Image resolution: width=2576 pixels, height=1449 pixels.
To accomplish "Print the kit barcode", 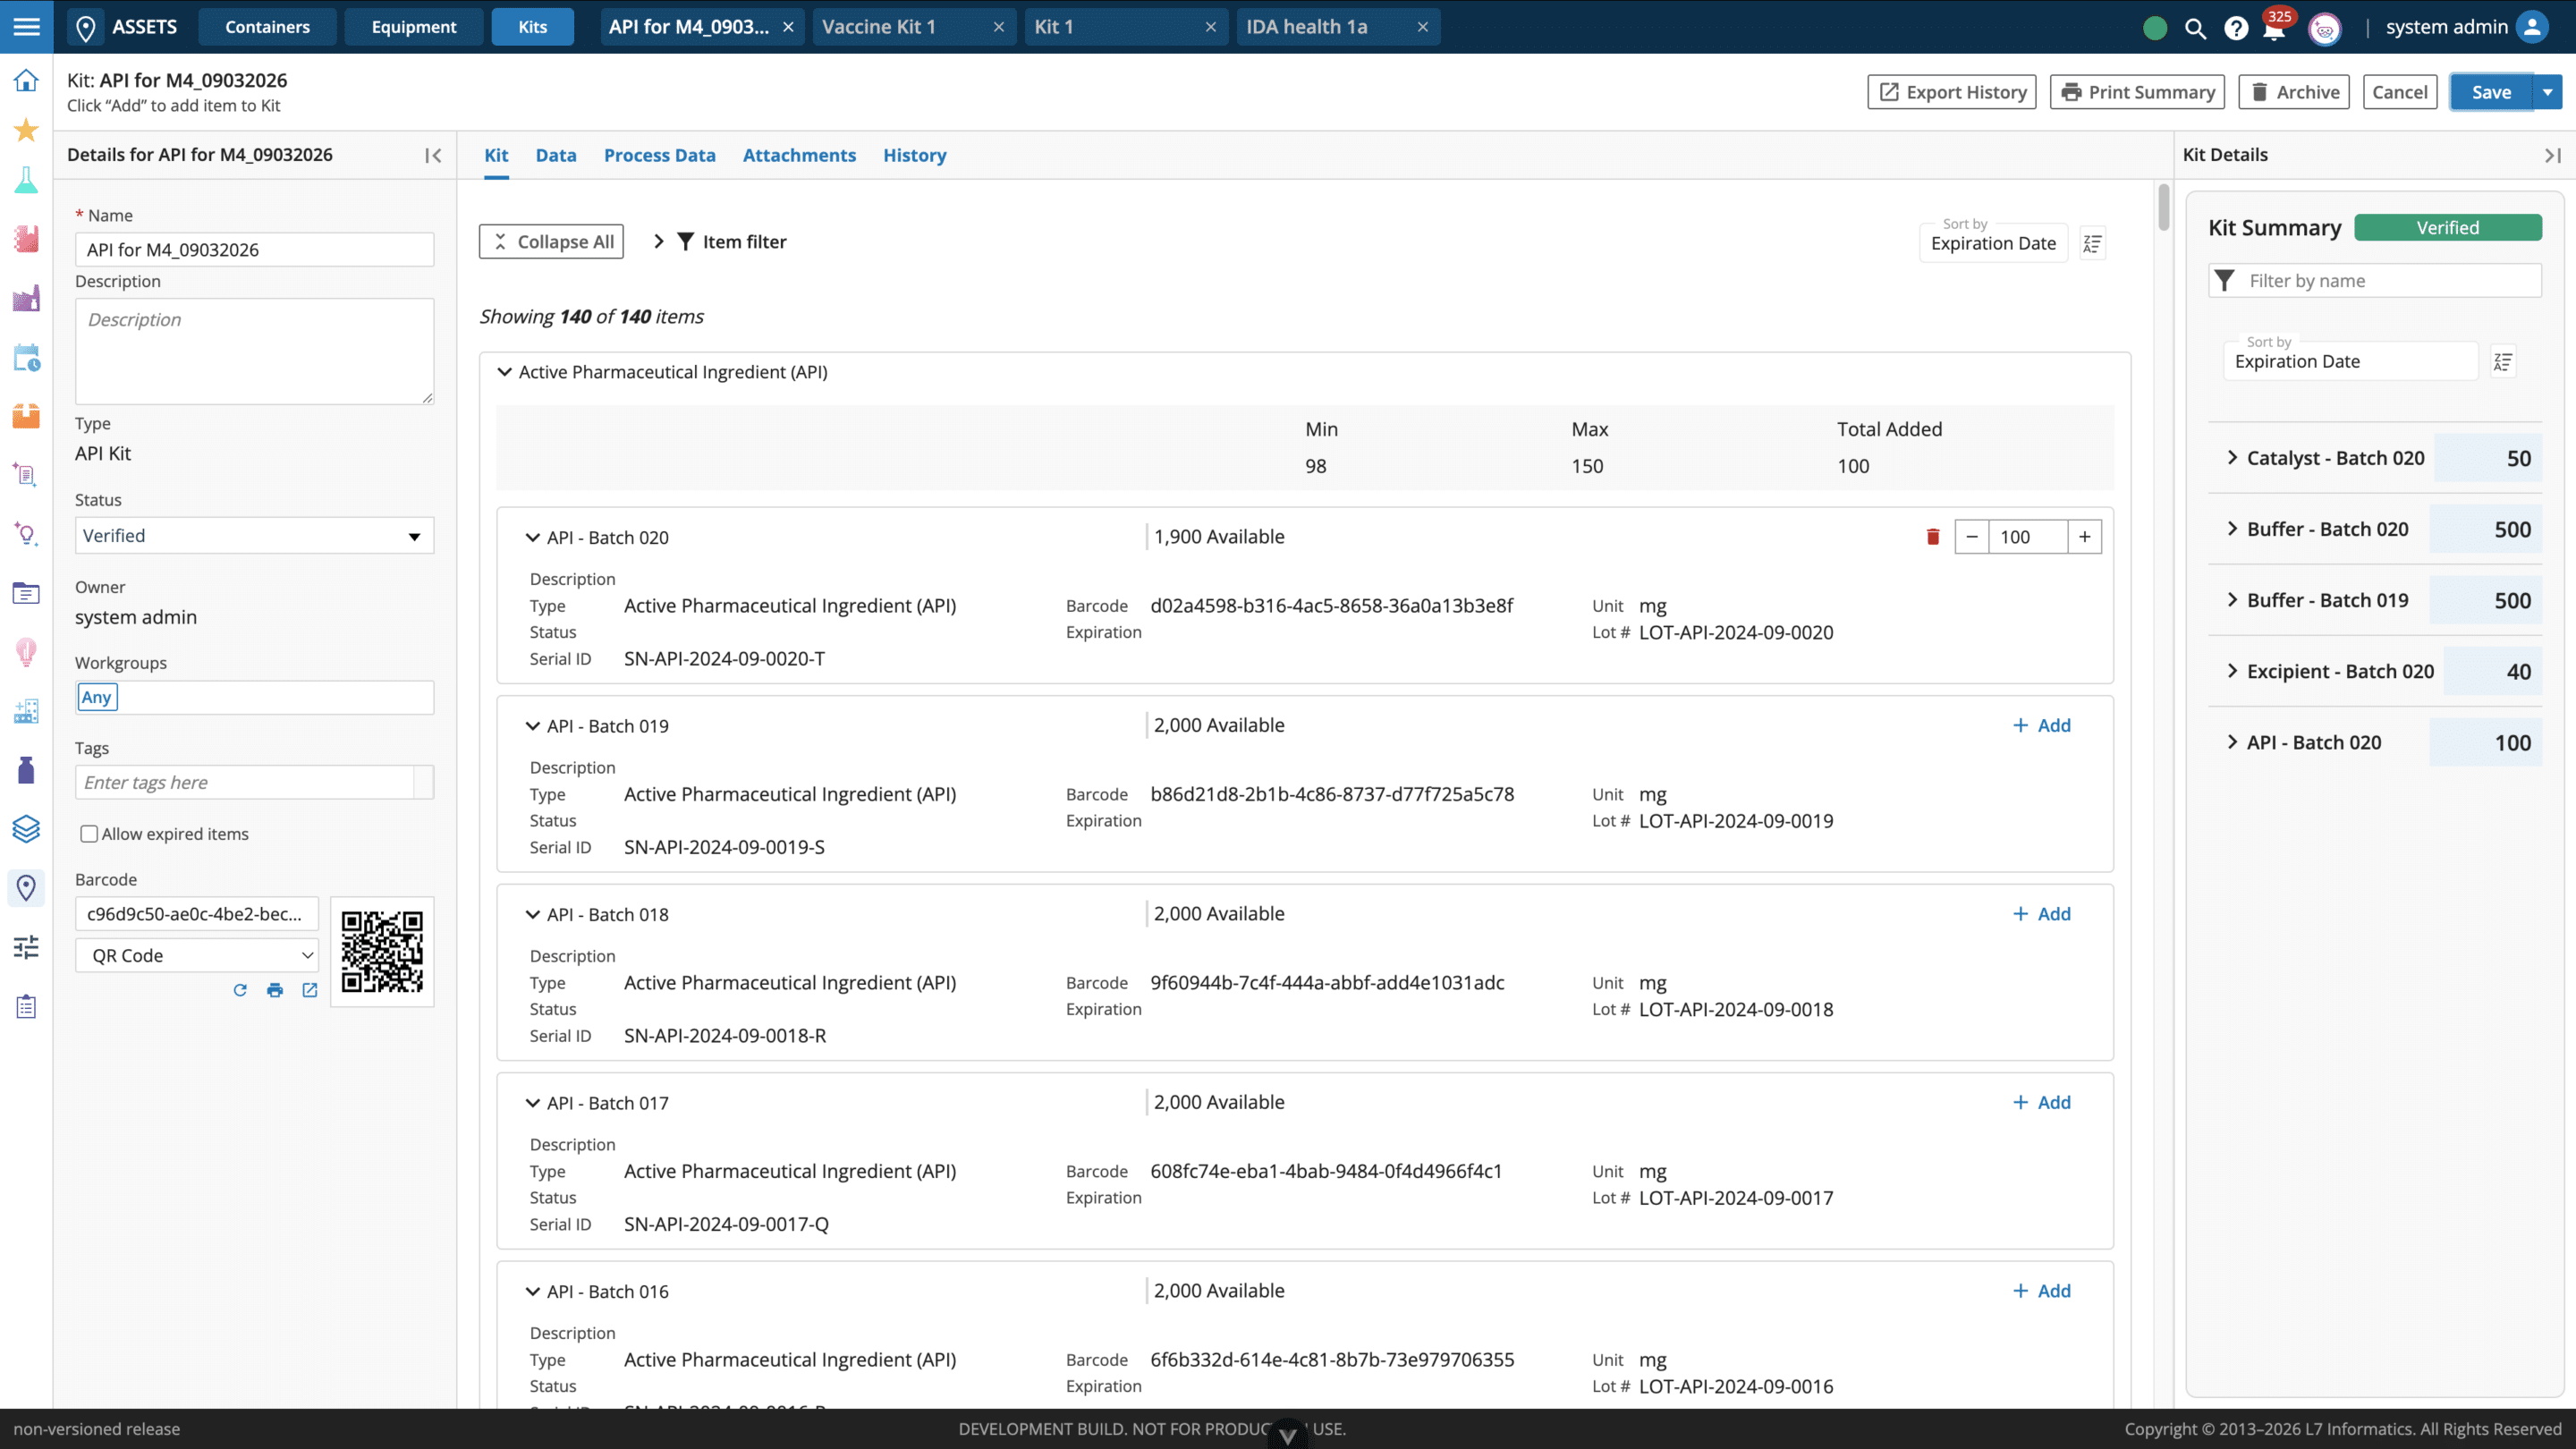I will click(x=275, y=990).
